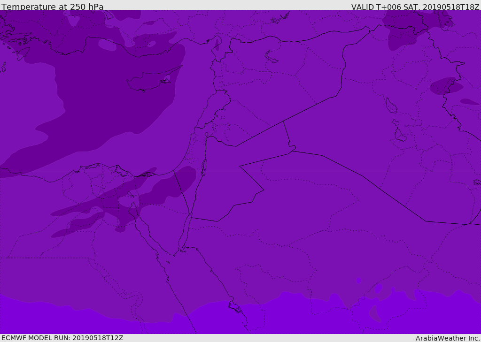481x342 pixels.
Task: Click the 'ECMWF MODEL RUN: 20190518T12Z' label
Action: coord(62,338)
